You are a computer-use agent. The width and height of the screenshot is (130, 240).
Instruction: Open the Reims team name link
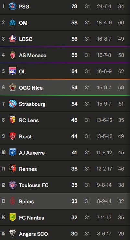pos(26,201)
